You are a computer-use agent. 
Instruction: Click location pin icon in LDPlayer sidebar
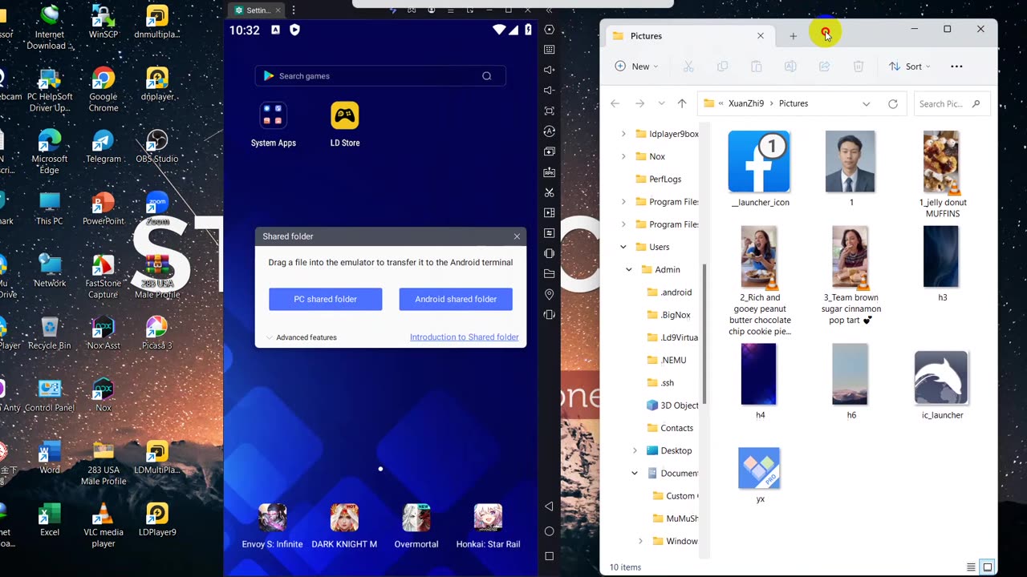(x=550, y=294)
